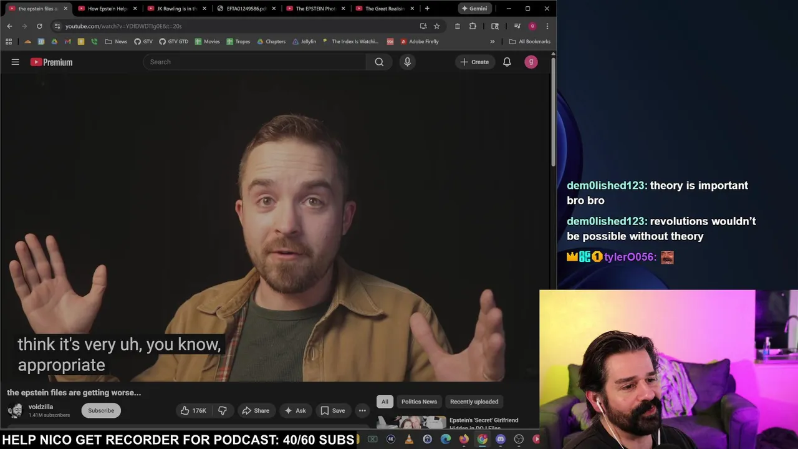Go back in browser history
Image resolution: width=798 pixels, height=449 pixels.
pyautogui.click(x=9, y=26)
